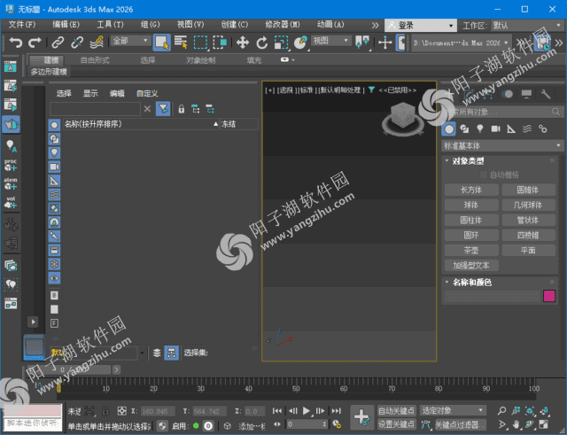
Task: Open the 登录 account dropdown
Action: (x=420, y=26)
